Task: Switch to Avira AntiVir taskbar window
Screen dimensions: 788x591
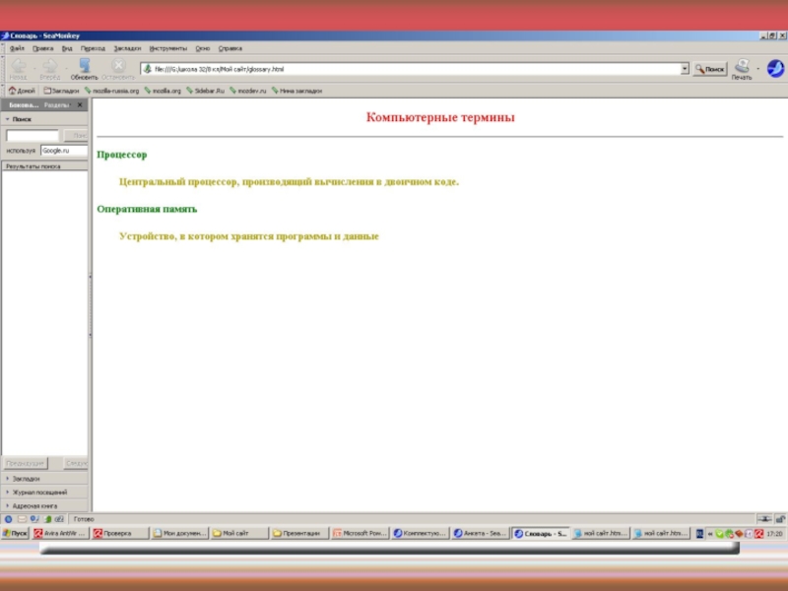Action: [x=60, y=534]
